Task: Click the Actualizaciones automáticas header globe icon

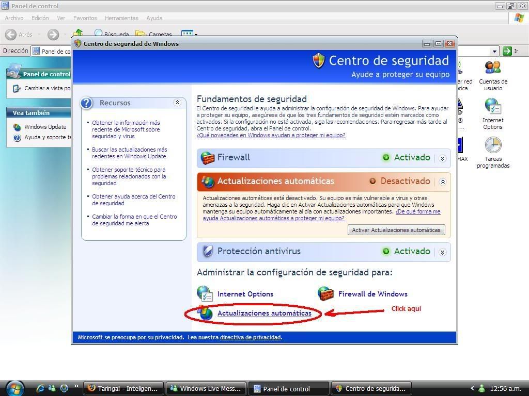Action: pos(208,181)
